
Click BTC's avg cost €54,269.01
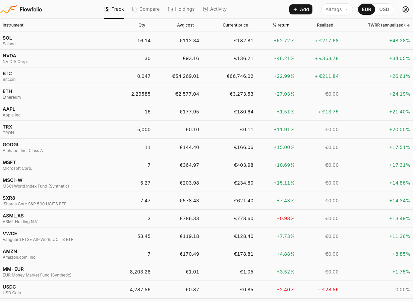click(x=186, y=76)
